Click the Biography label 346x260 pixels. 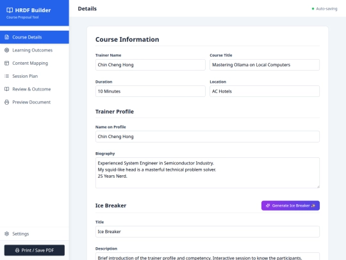tap(105, 153)
